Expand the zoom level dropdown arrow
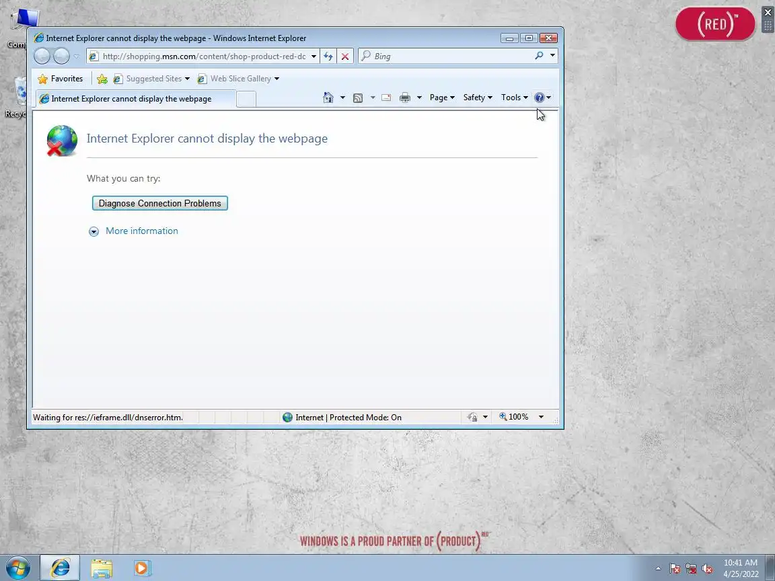 (x=541, y=417)
